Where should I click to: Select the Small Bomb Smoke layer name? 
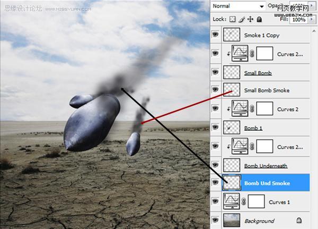tap(267, 90)
